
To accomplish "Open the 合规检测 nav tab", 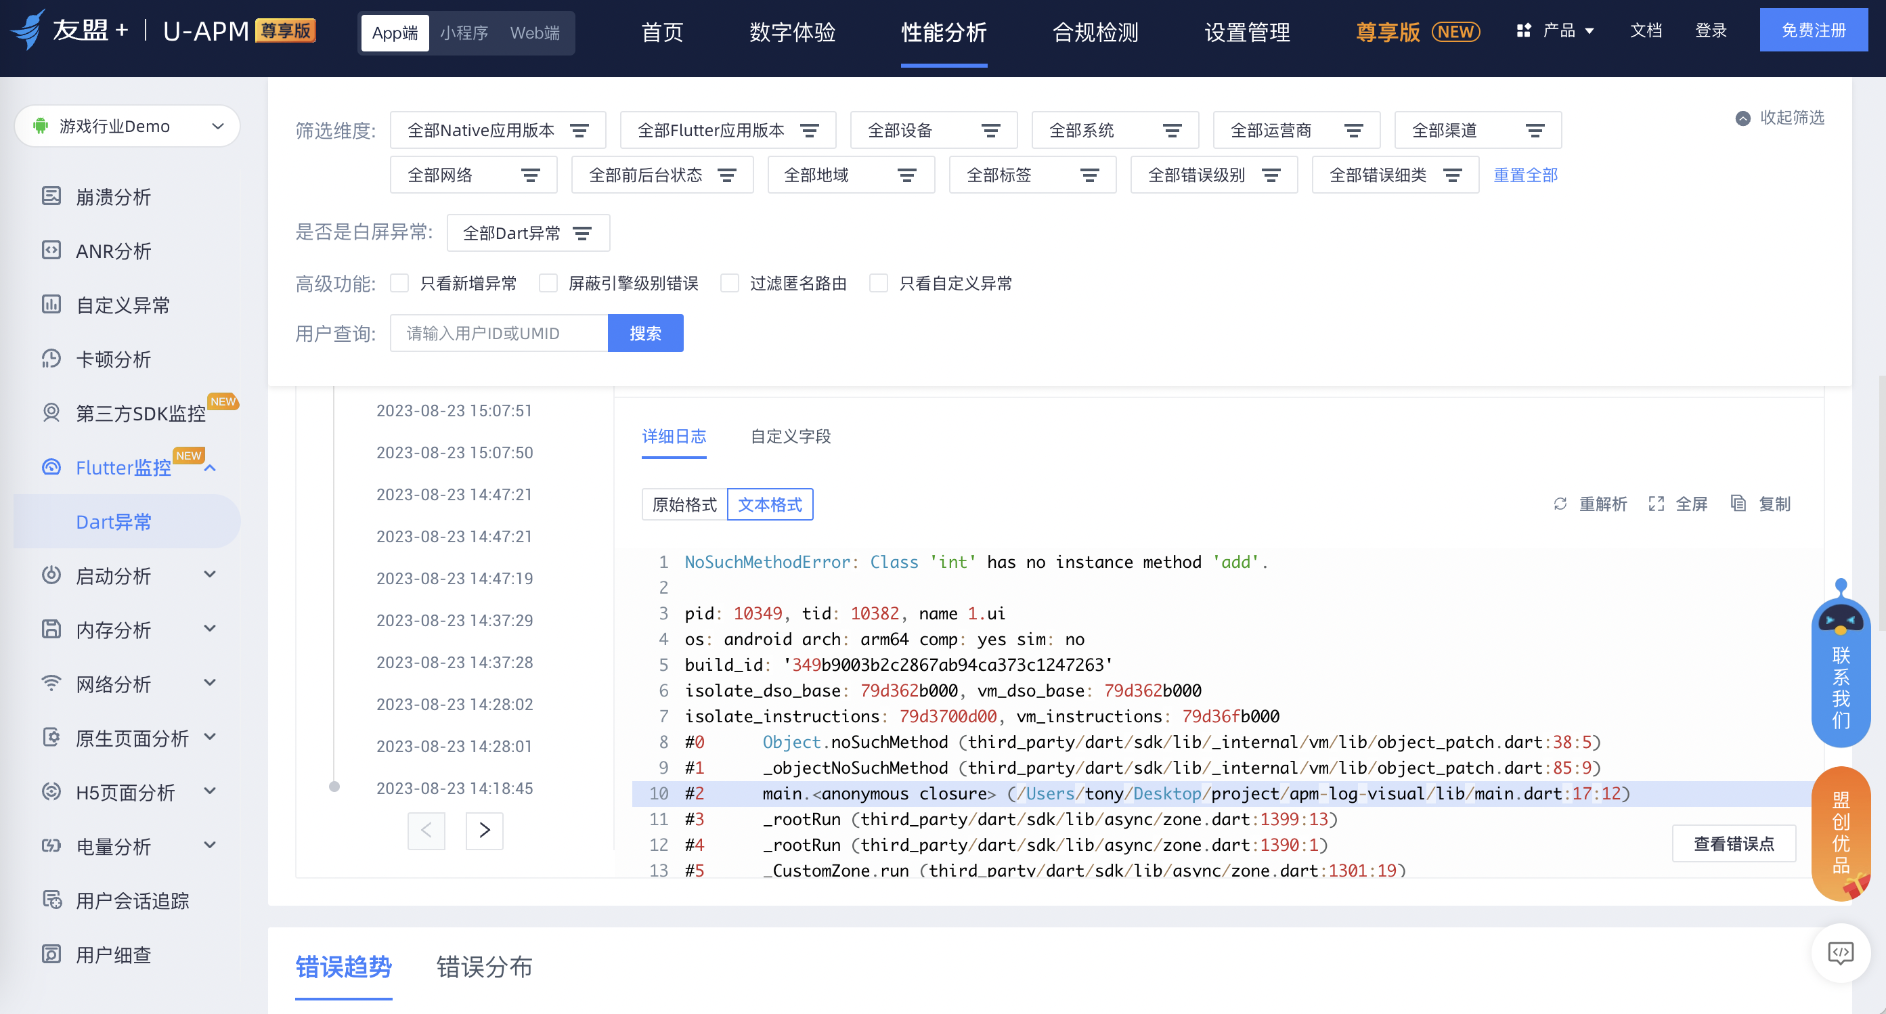I will tap(1096, 32).
